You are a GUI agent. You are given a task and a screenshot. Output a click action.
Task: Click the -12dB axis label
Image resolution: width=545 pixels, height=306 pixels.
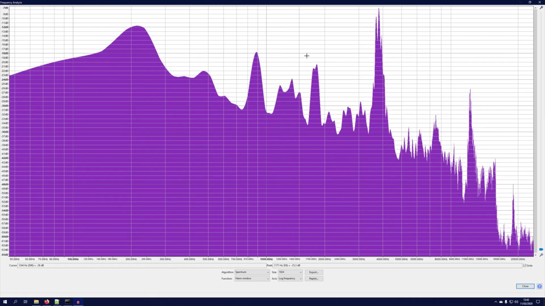[x=5, y=27]
